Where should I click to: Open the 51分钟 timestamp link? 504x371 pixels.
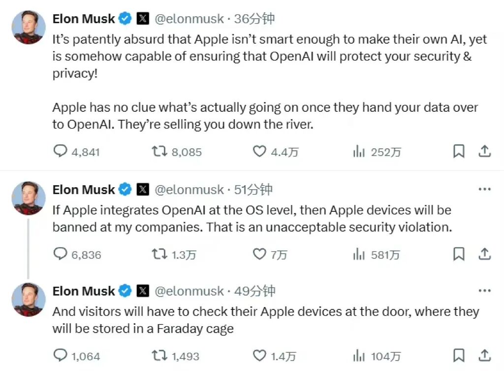tap(253, 190)
